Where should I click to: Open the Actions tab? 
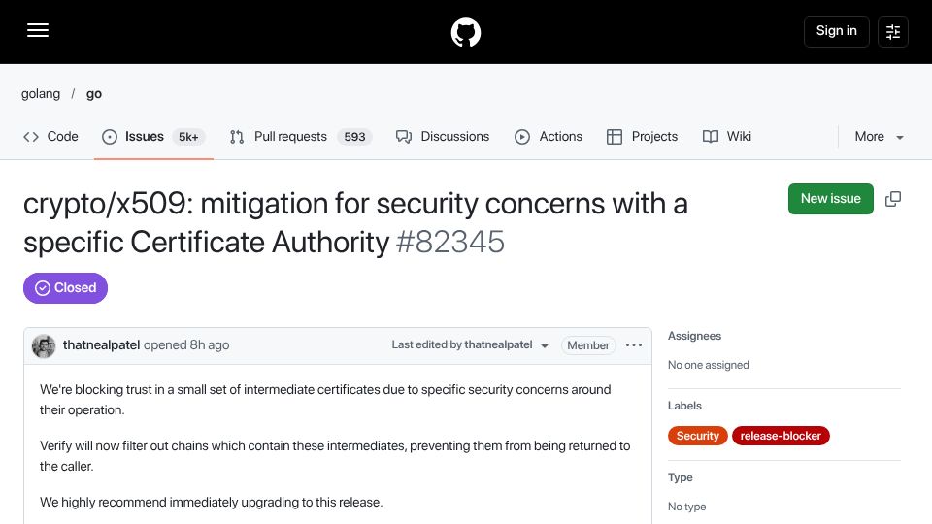tap(548, 137)
